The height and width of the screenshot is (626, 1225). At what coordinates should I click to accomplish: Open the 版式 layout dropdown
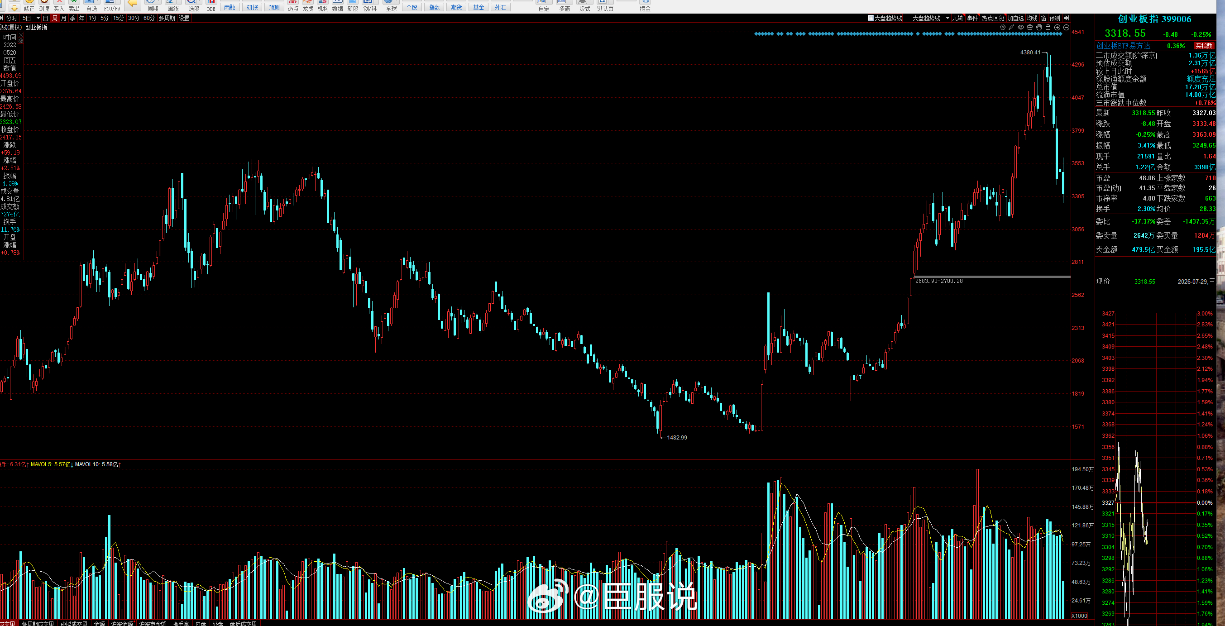[x=584, y=6]
